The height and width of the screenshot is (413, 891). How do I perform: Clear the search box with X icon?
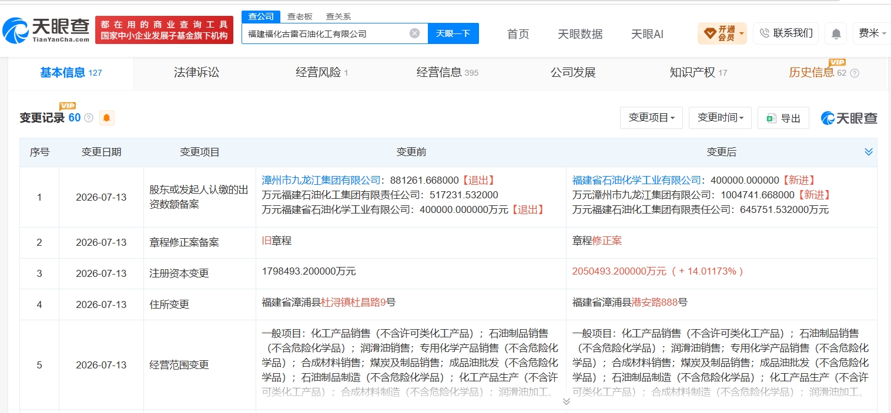click(x=414, y=33)
